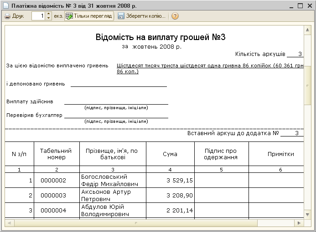Click the copies number input field
This screenshot has height=232, width=316.
pyautogui.click(x=39, y=16)
